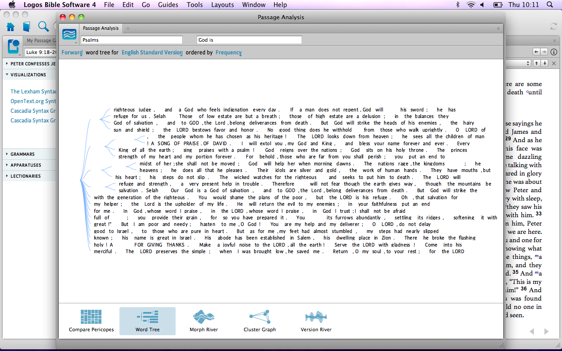Screen dimensions: 562x351
Task: Switch to Morph River visualization
Action: click(204, 321)
